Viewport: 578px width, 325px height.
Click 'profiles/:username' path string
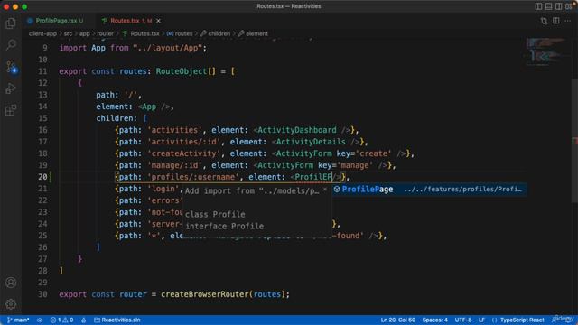click(192, 177)
